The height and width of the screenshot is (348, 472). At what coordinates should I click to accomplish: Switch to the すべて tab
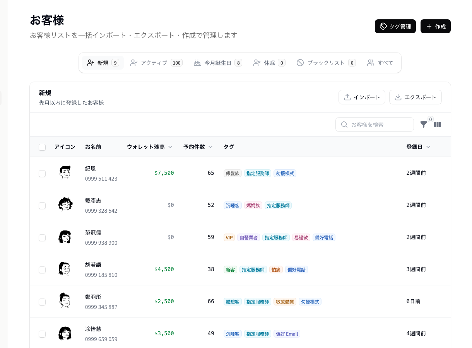click(380, 62)
